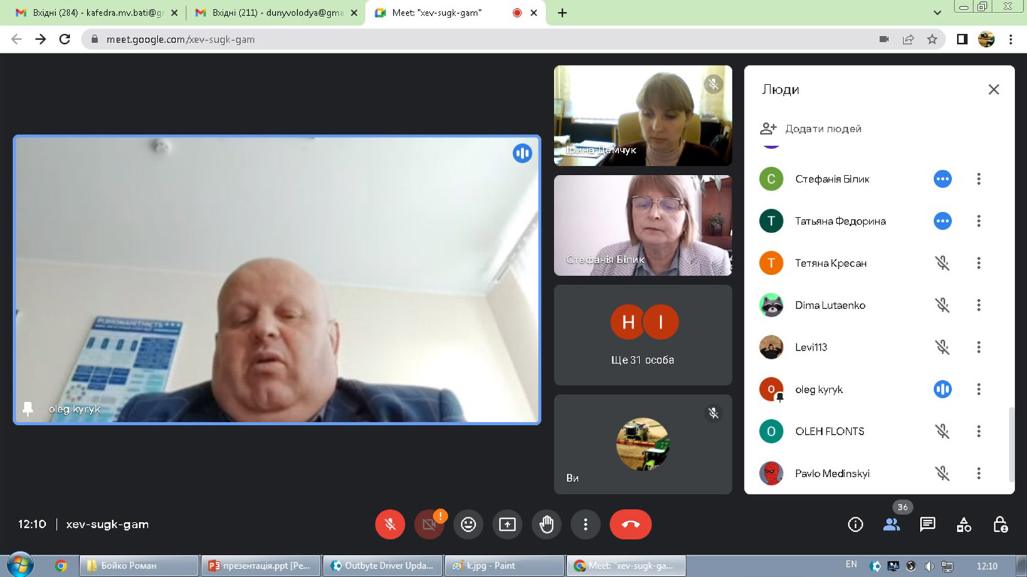Click muted mic icon for Dima Lutaenko
Screen dimensions: 1027x577
pos(942,305)
